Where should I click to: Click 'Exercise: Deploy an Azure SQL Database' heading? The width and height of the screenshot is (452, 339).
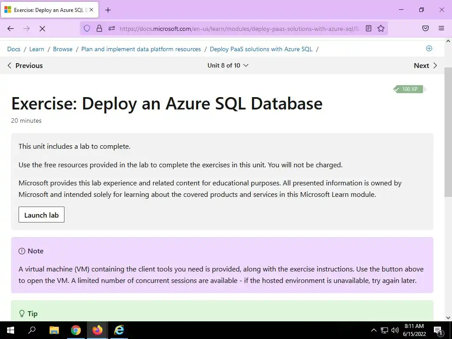point(167,103)
